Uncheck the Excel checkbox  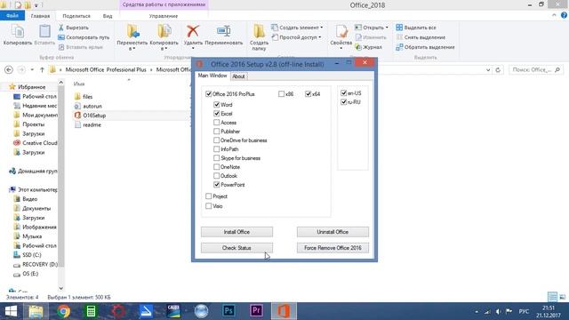(217, 114)
